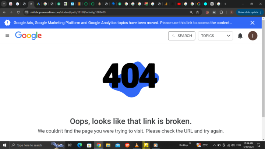Screen dimensions: 265x149
Task: Close the active 404 tab
Action: [31, 4]
